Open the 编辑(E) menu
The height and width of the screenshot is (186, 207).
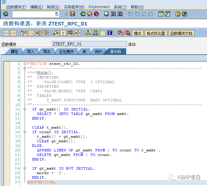pos(36,7)
